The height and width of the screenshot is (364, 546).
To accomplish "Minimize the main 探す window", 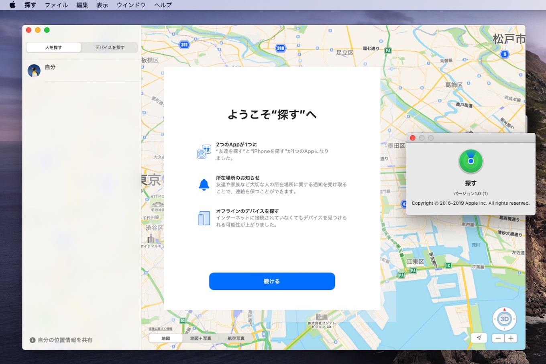I will [38, 30].
